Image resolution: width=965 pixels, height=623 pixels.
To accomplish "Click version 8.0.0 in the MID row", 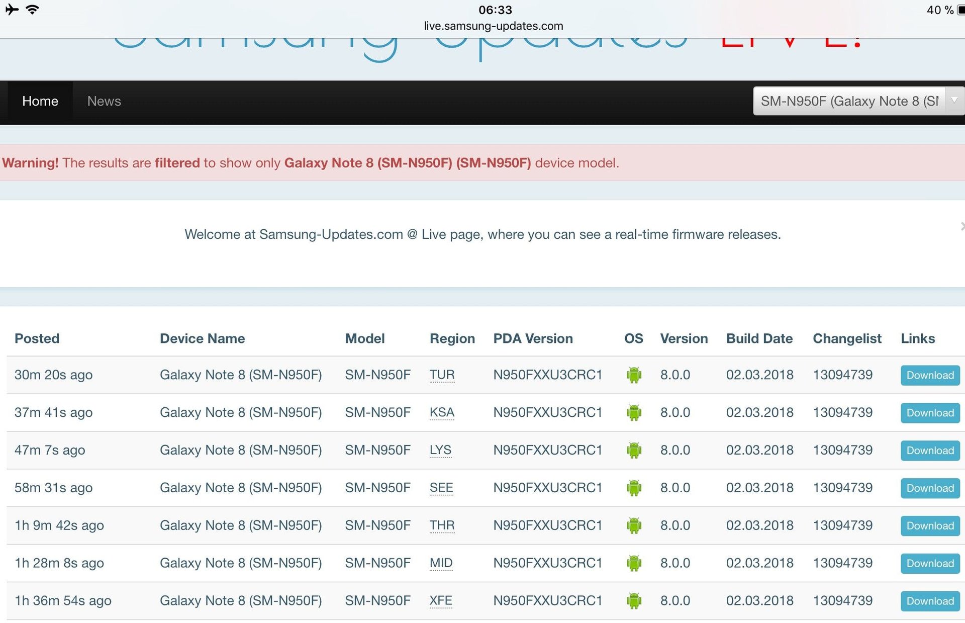I will (x=675, y=563).
